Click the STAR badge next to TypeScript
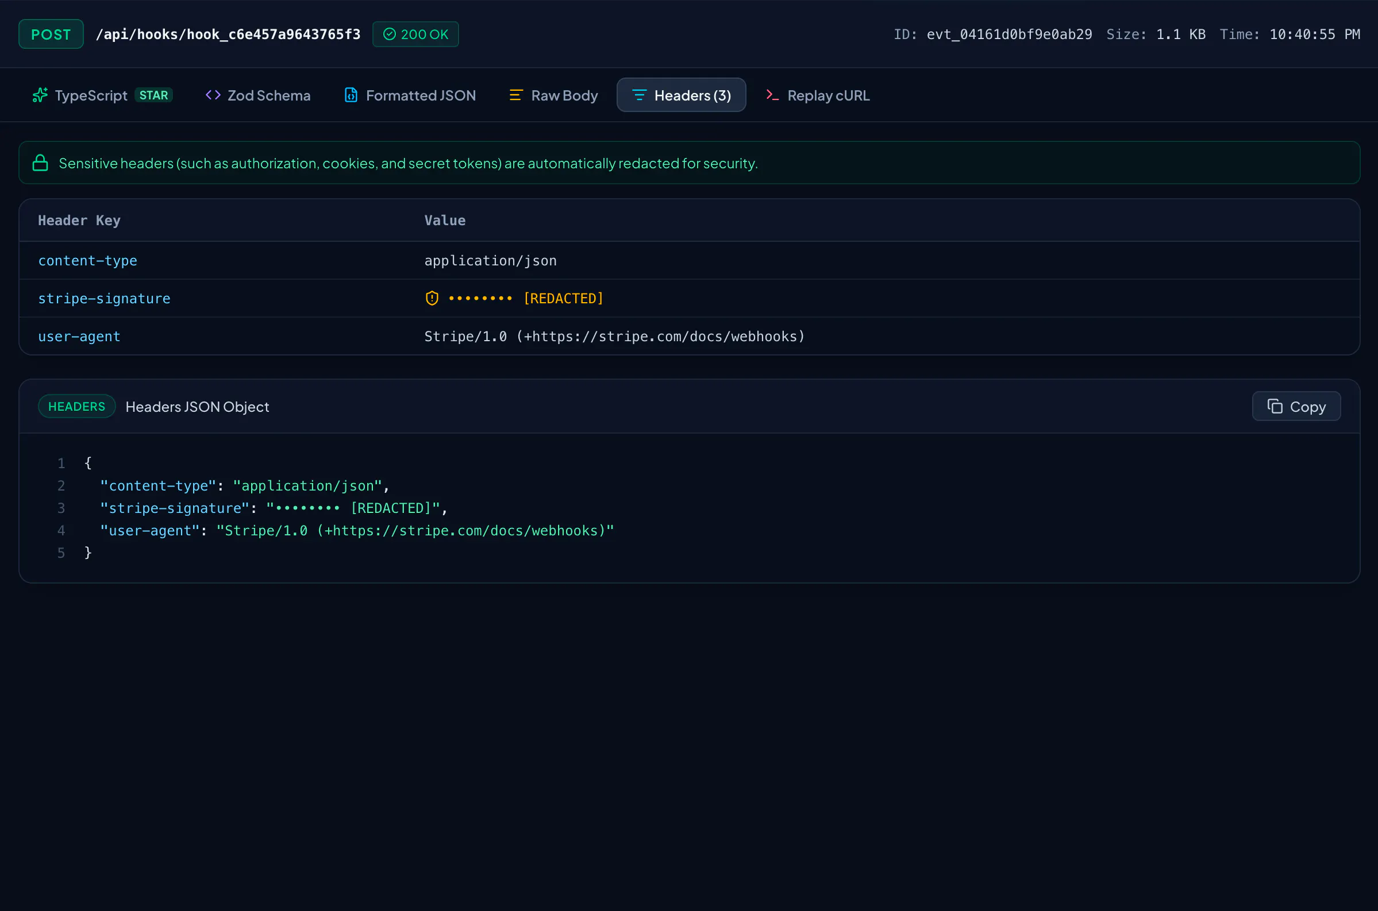 153,95
